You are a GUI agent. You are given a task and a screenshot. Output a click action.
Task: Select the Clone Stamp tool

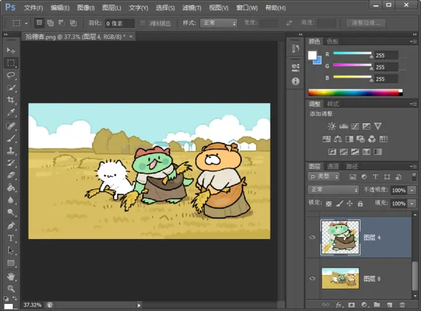click(x=11, y=150)
